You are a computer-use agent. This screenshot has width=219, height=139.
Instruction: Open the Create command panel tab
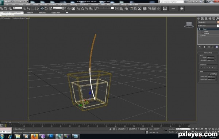pos(198,19)
